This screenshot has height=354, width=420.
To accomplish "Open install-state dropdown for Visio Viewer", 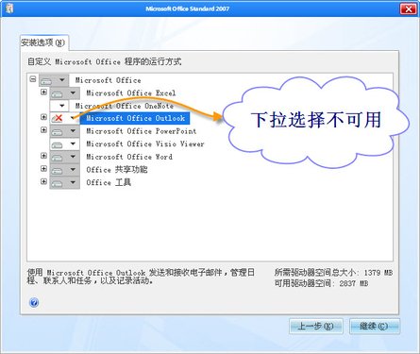I will pyautogui.click(x=73, y=143).
